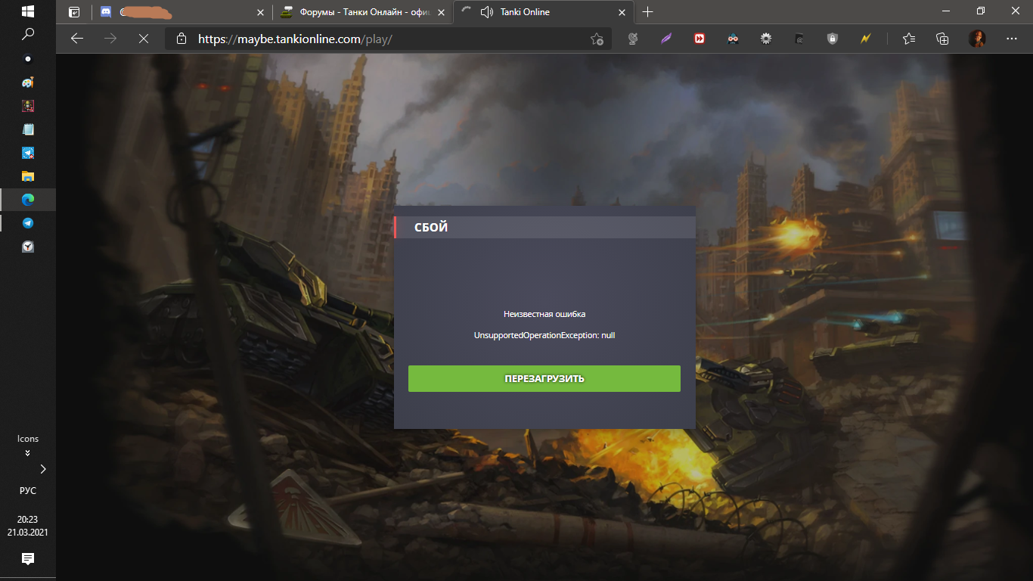The height and width of the screenshot is (581, 1033).
Task: Expand the Icons toolbar chevron
Action: pyautogui.click(x=28, y=453)
